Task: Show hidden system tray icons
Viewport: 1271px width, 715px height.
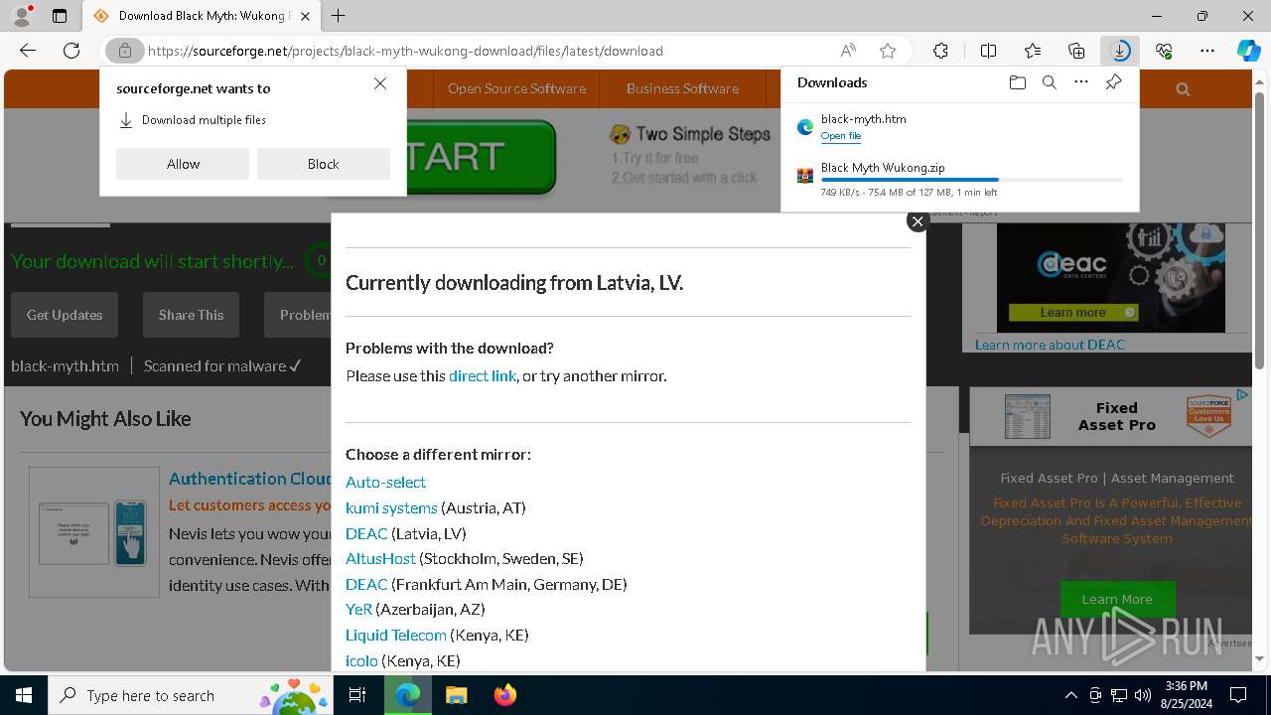Action: (x=1070, y=695)
